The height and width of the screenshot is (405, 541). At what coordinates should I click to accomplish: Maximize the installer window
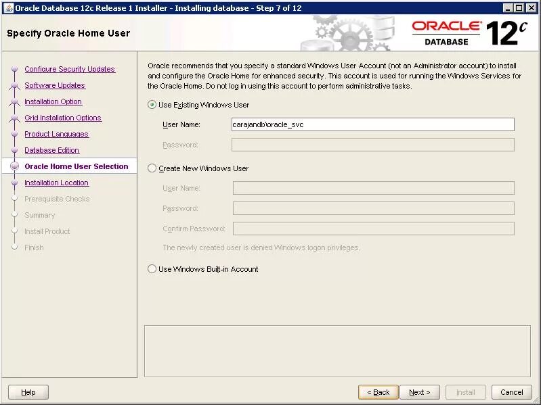[x=519, y=8]
